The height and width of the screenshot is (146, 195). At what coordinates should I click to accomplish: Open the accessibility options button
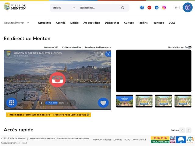coord(188,7)
